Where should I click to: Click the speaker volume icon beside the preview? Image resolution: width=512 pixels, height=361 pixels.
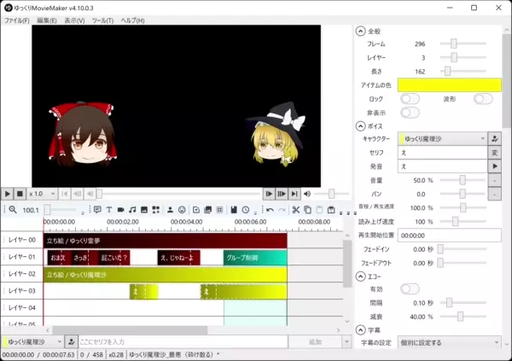(x=307, y=194)
